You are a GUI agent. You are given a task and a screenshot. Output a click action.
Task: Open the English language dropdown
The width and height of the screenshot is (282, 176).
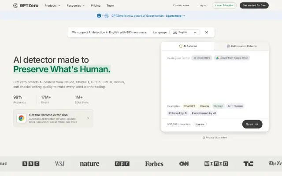(x=185, y=32)
